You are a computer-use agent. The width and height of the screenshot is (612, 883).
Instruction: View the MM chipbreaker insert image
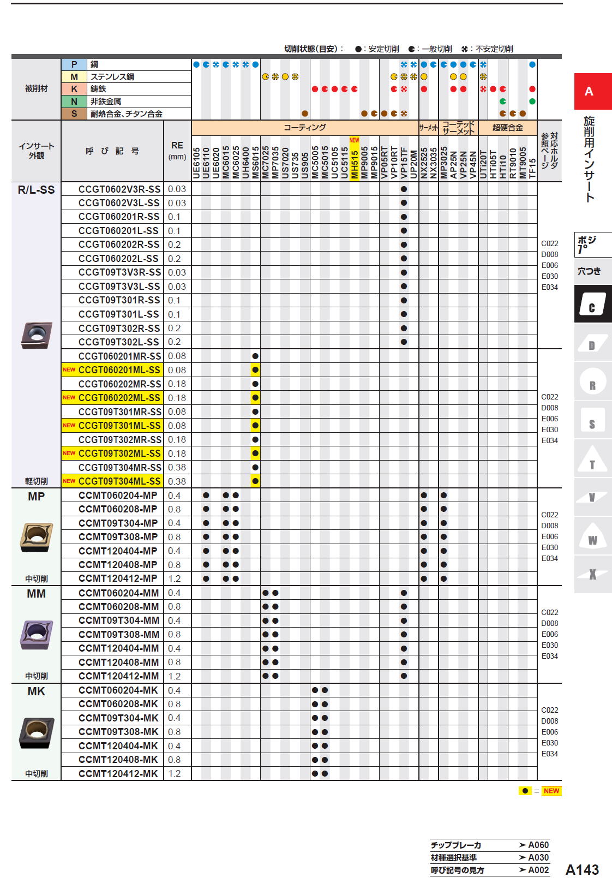pos(37,635)
